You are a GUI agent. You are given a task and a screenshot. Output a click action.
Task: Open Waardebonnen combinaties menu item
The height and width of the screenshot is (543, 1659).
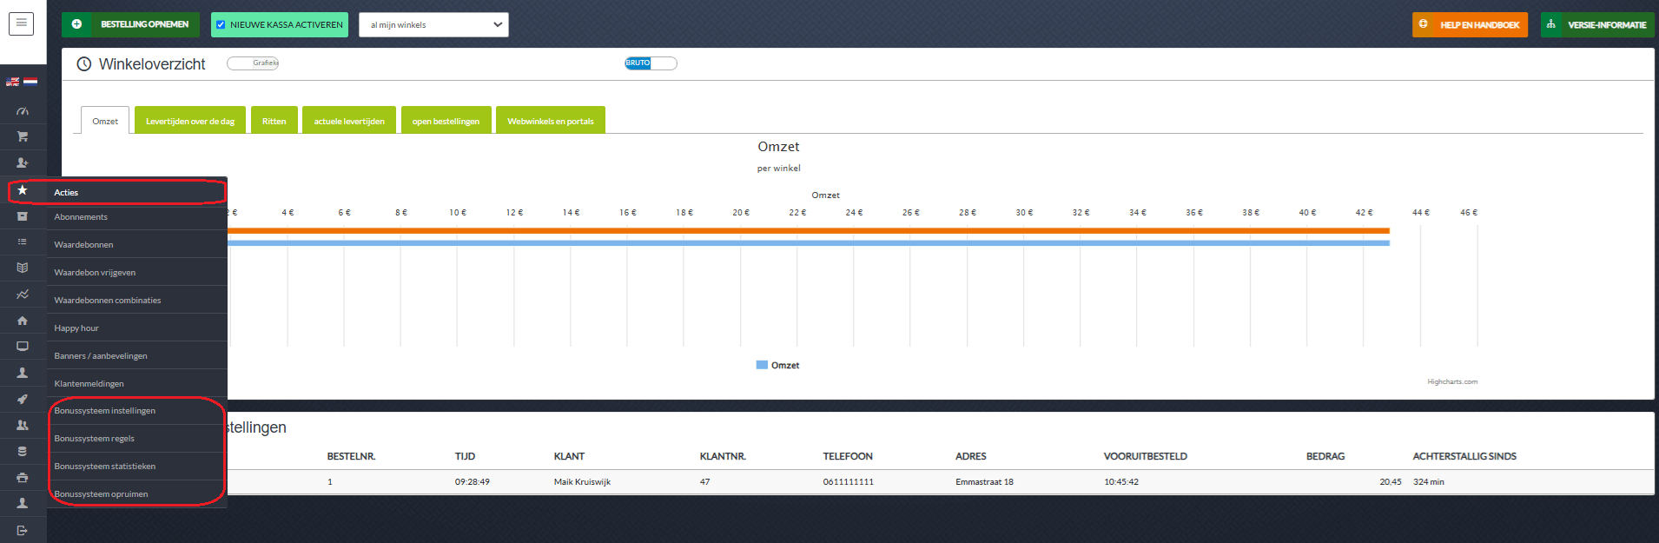(x=137, y=301)
